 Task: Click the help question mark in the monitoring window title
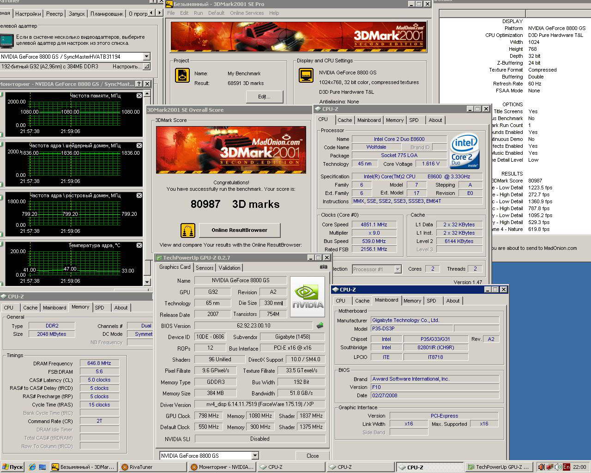point(139,84)
